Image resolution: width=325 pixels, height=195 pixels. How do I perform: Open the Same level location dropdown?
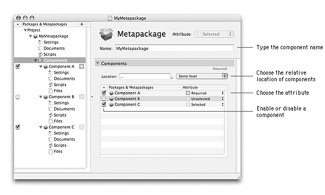click(202, 76)
